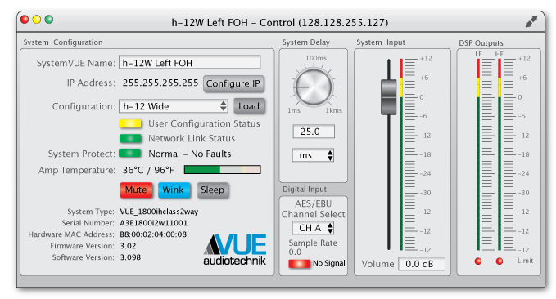The width and height of the screenshot is (556, 299).
Task: Click the IP address 255.255.255.255 text
Action: [160, 83]
